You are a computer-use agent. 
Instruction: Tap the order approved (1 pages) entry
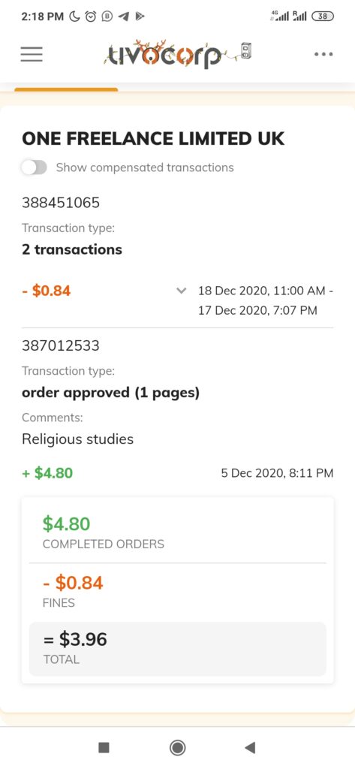tap(111, 393)
